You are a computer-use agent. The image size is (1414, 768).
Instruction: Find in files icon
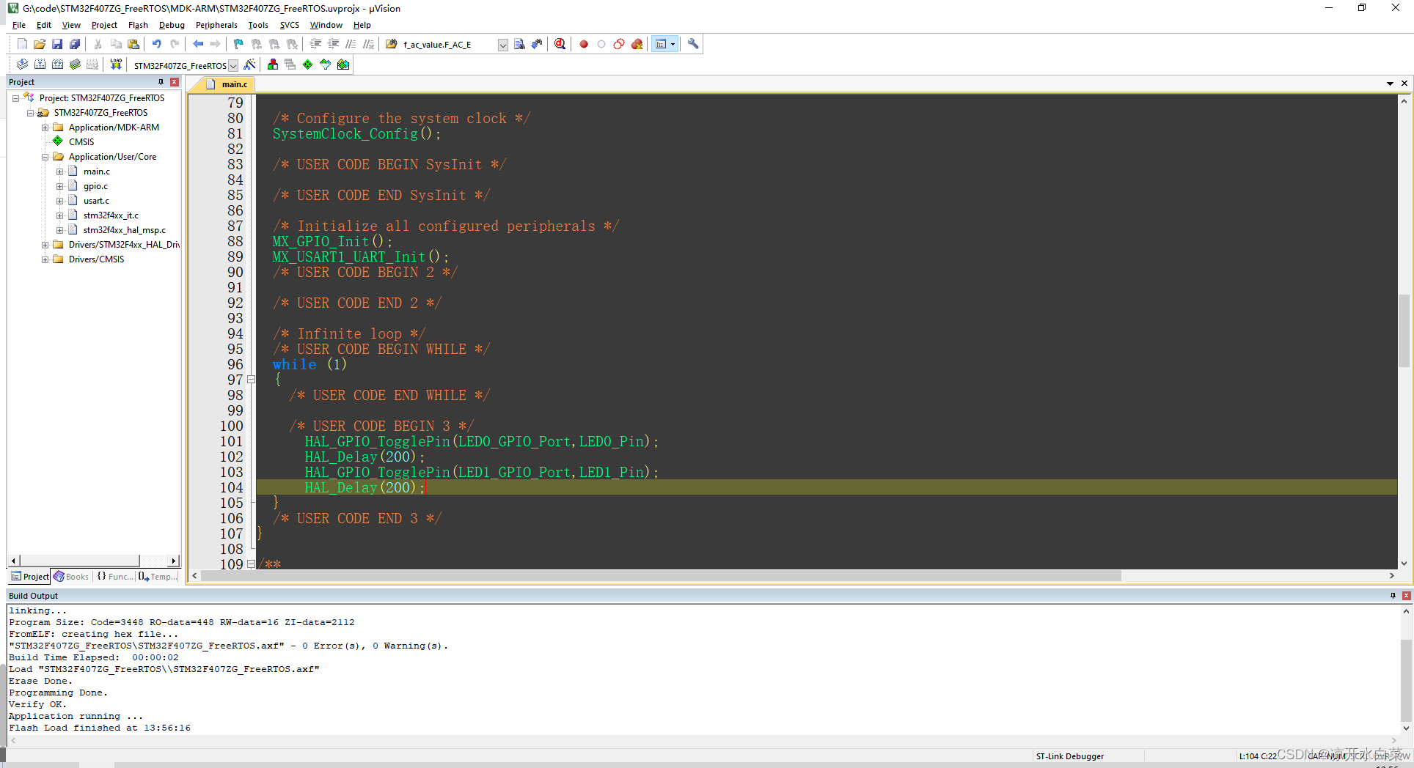tap(391, 44)
